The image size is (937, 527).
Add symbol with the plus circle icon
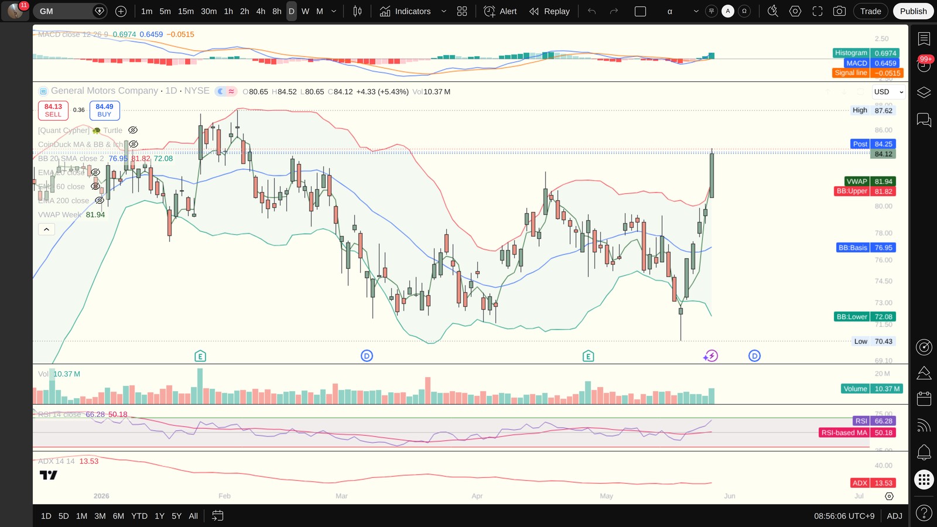coord(121,11)
